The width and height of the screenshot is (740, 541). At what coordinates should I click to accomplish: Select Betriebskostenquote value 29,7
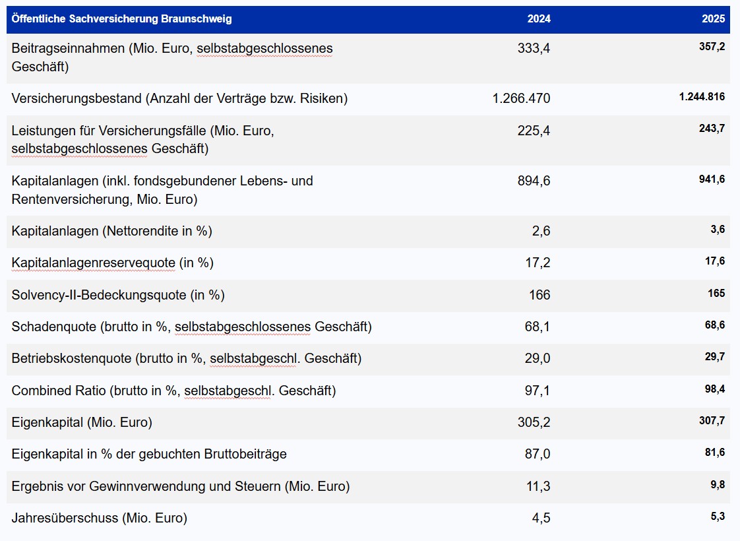tap(715, 357)
